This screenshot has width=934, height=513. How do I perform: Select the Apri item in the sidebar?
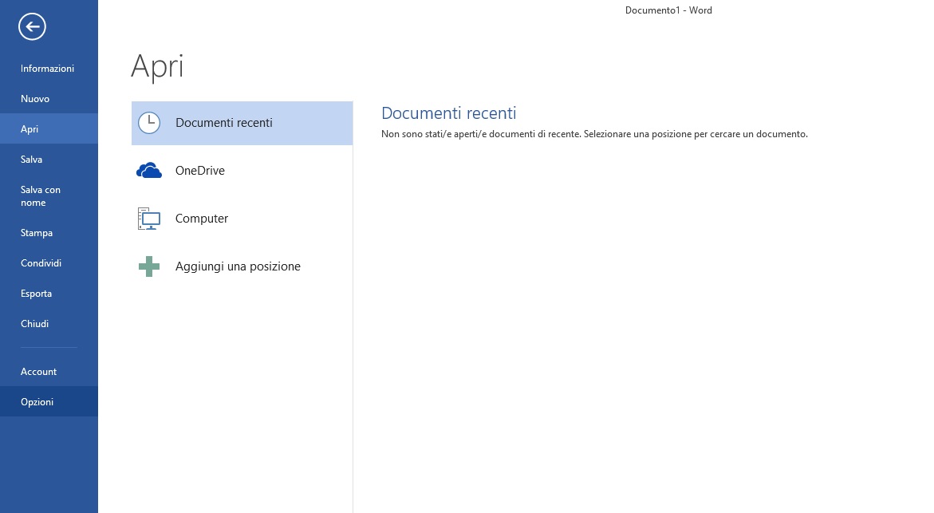point(30,129)
